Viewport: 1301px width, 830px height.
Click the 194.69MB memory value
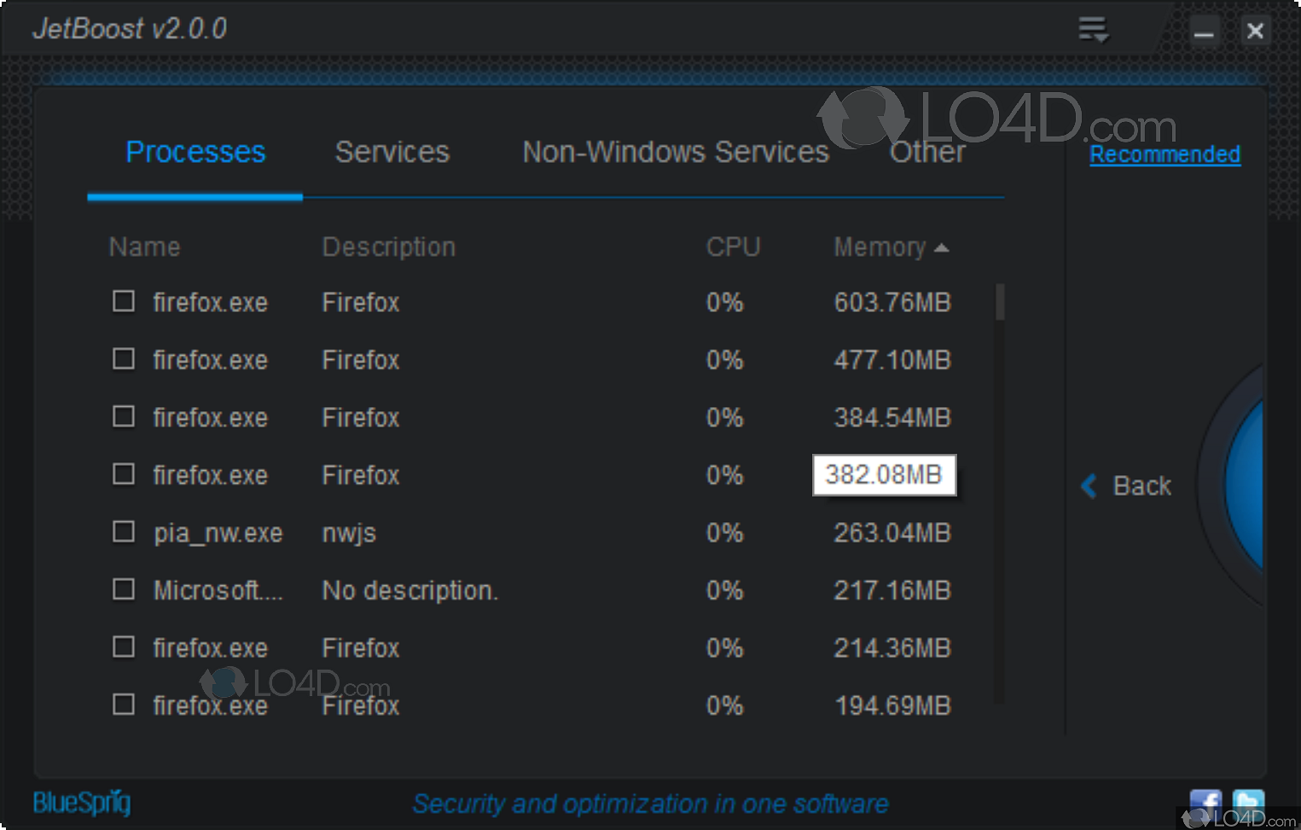tap(892, 705)
